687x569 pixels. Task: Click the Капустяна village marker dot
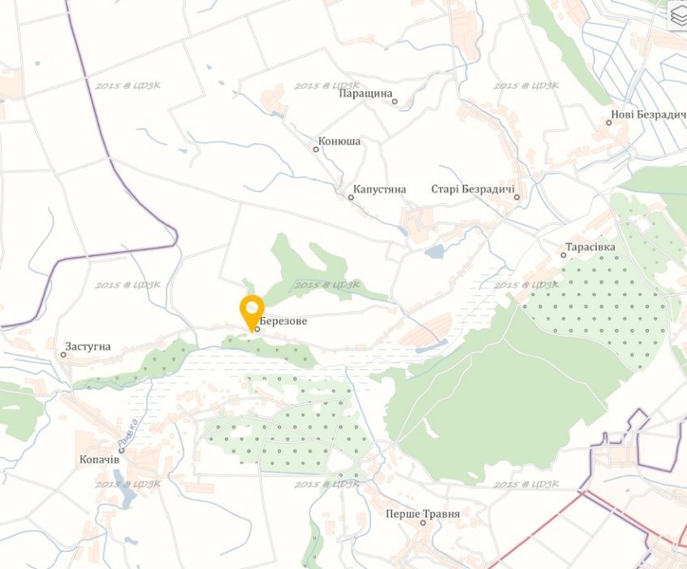[351, 198]
